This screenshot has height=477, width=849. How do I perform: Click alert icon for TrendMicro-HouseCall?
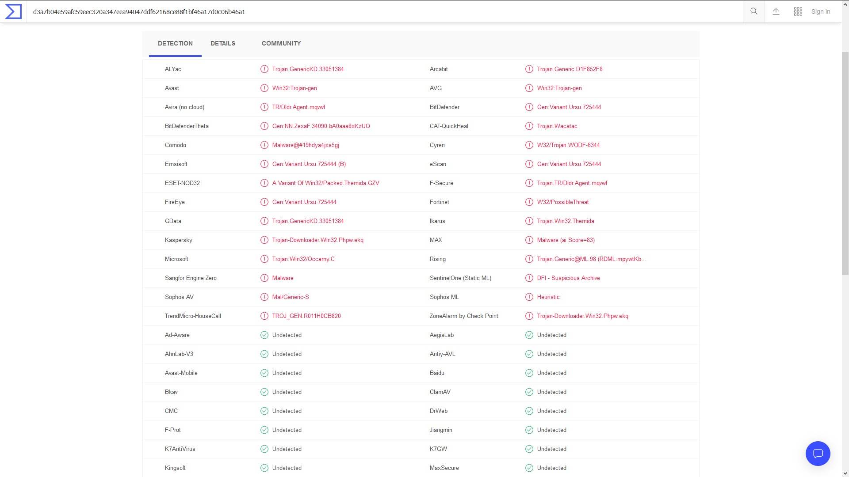264,316
